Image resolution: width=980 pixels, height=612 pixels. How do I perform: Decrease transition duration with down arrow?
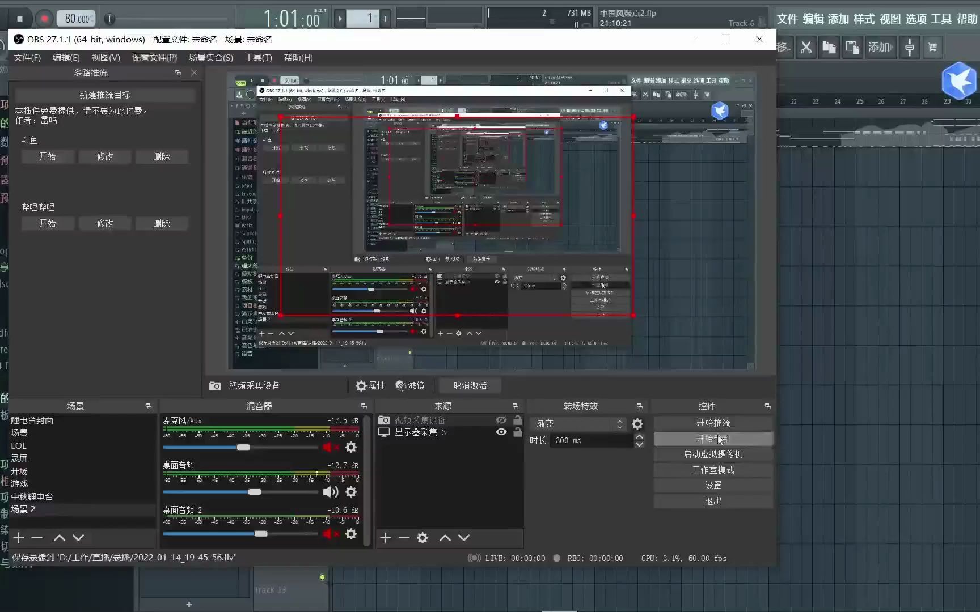click(x=640, y=444)
